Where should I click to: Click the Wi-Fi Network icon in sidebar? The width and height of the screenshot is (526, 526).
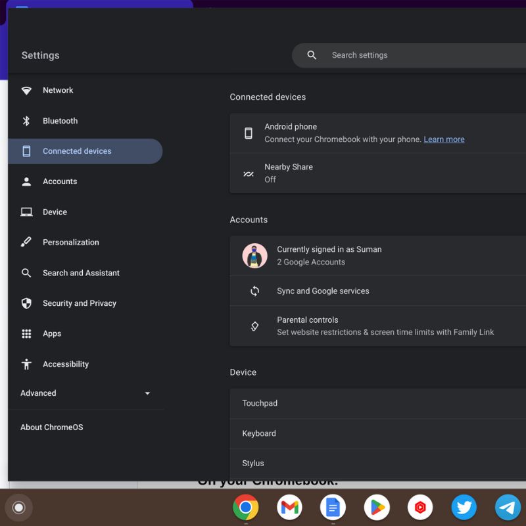click(26, 90)
